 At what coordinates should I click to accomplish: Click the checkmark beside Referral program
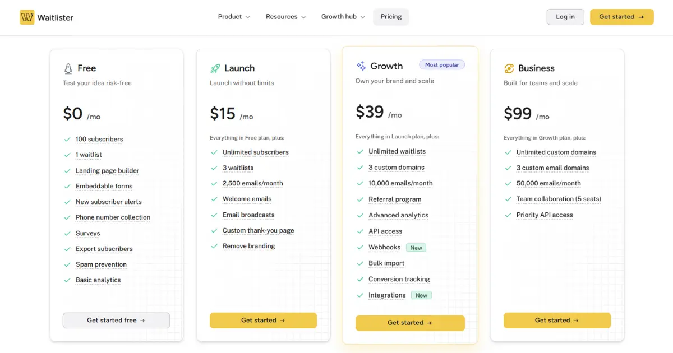(x=360, y=199)
